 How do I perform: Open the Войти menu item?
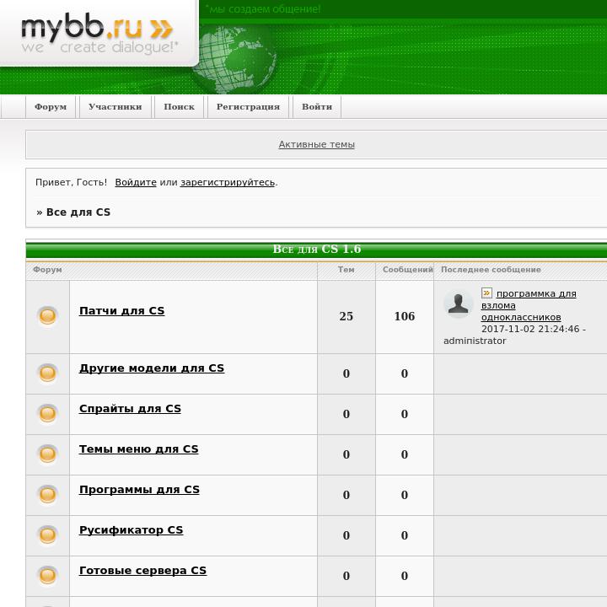(x=317, y=107)
